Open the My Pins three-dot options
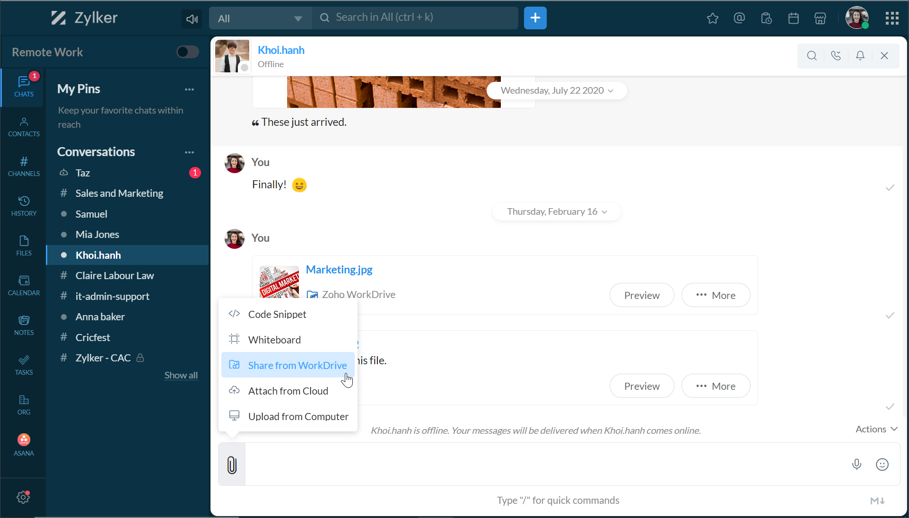 189,89
